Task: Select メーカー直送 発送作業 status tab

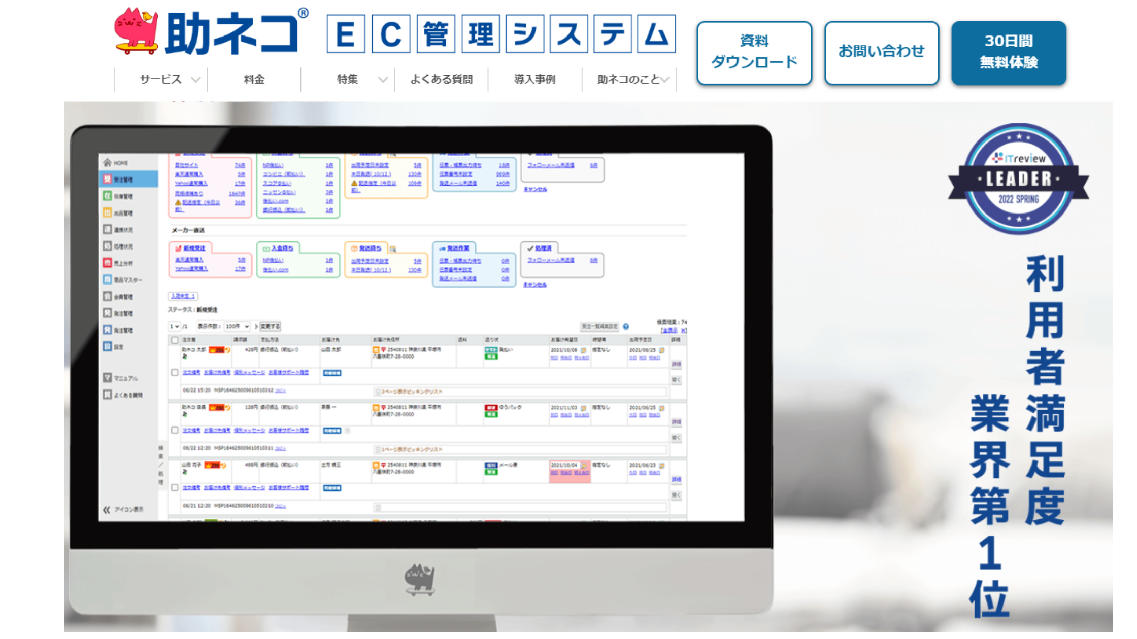Action: [x=454, y=248]
